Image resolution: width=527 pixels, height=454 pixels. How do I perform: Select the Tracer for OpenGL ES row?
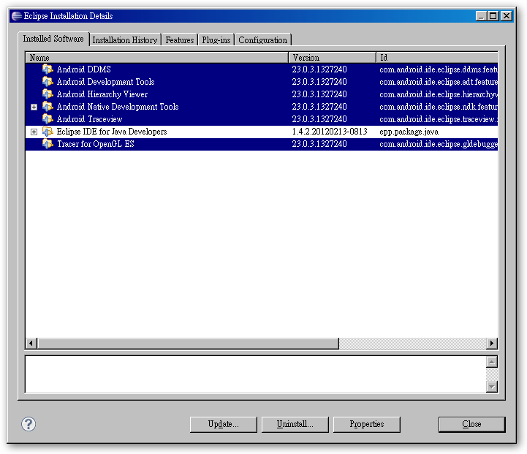click(262, 144)
